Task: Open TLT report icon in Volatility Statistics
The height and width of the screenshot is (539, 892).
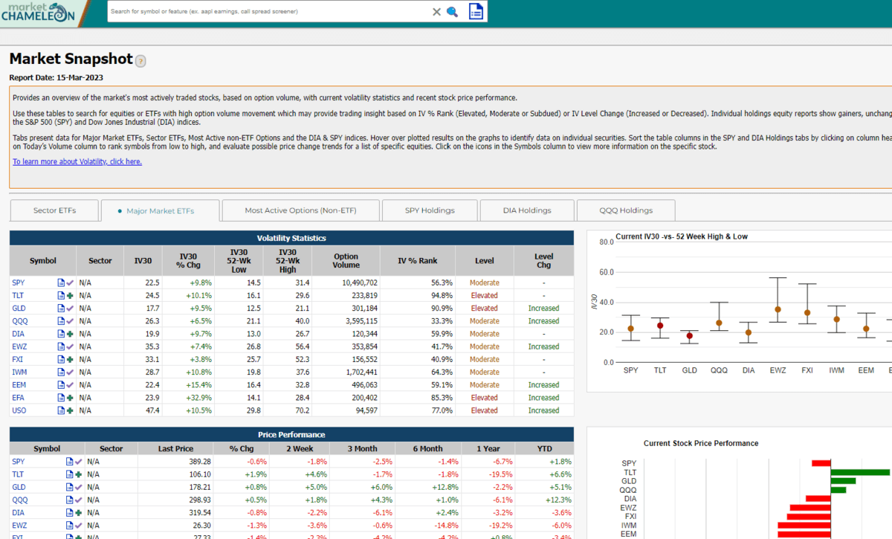Action: [62, 295]
